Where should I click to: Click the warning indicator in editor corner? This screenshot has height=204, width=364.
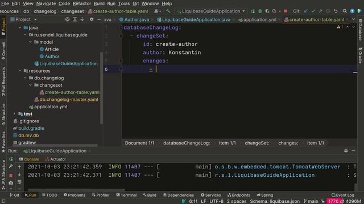click(340, 27)
